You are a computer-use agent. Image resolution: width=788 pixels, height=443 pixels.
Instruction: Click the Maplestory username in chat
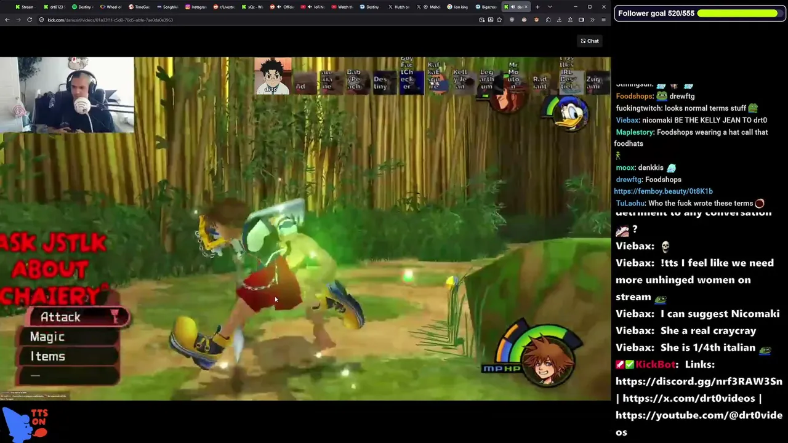coord(634,132)
